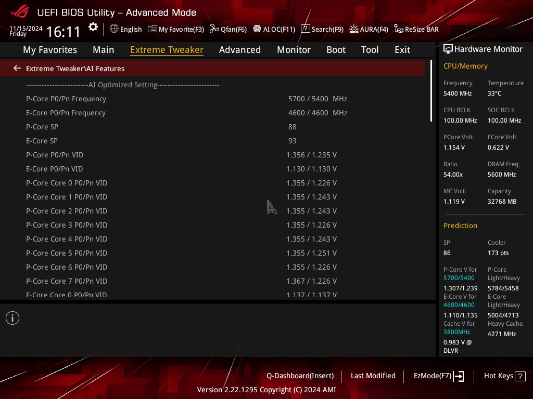Switch to My Favorites tab
This screenshot has width=533, height=399.
50,49
